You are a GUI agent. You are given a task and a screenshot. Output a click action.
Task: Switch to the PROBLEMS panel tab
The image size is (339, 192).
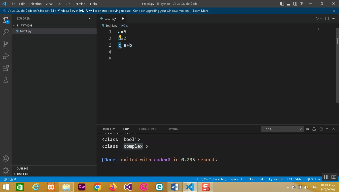coord(108,129)
